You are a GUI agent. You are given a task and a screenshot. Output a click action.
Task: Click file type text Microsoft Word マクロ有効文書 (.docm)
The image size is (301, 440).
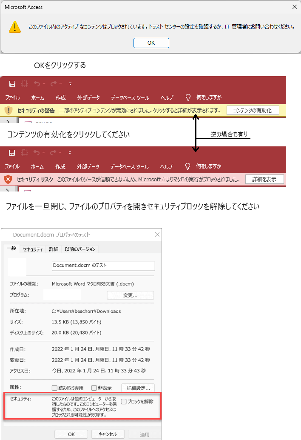[93, 284]
